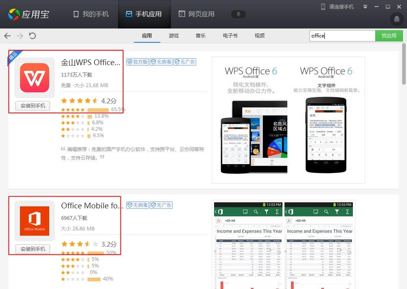Screen dimensions: 407x289
Task: Click the round notification bell icon
Action: 396,19
